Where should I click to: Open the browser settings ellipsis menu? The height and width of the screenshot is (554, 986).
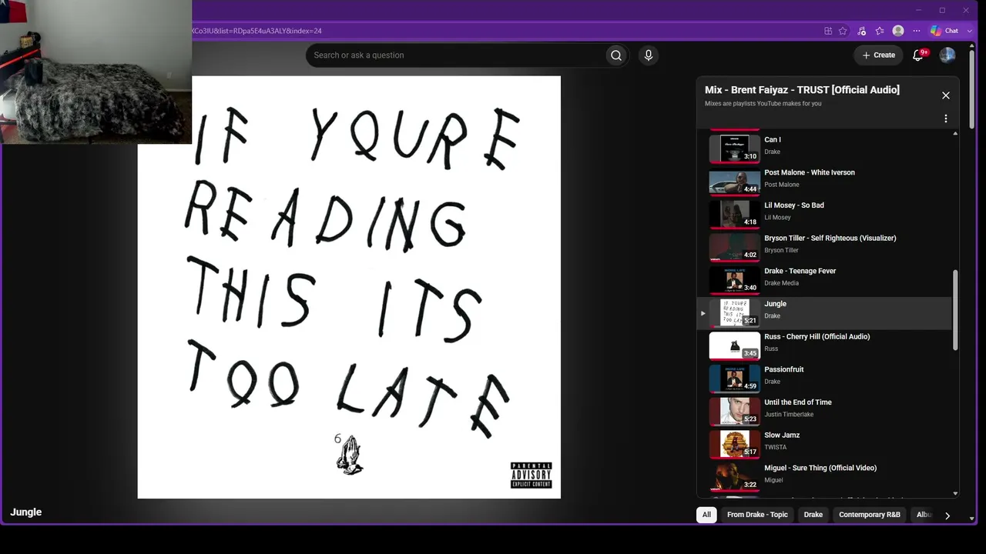click(917, 31)
